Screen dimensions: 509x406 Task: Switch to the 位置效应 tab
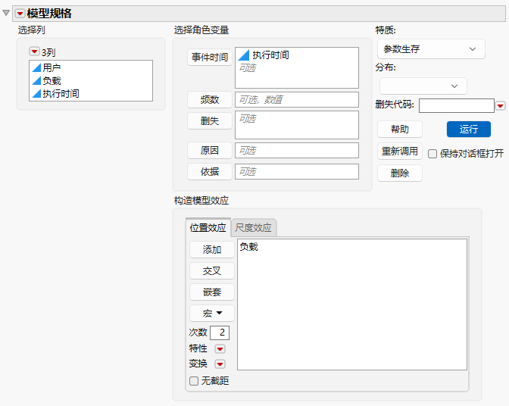[x=208, y=228]
